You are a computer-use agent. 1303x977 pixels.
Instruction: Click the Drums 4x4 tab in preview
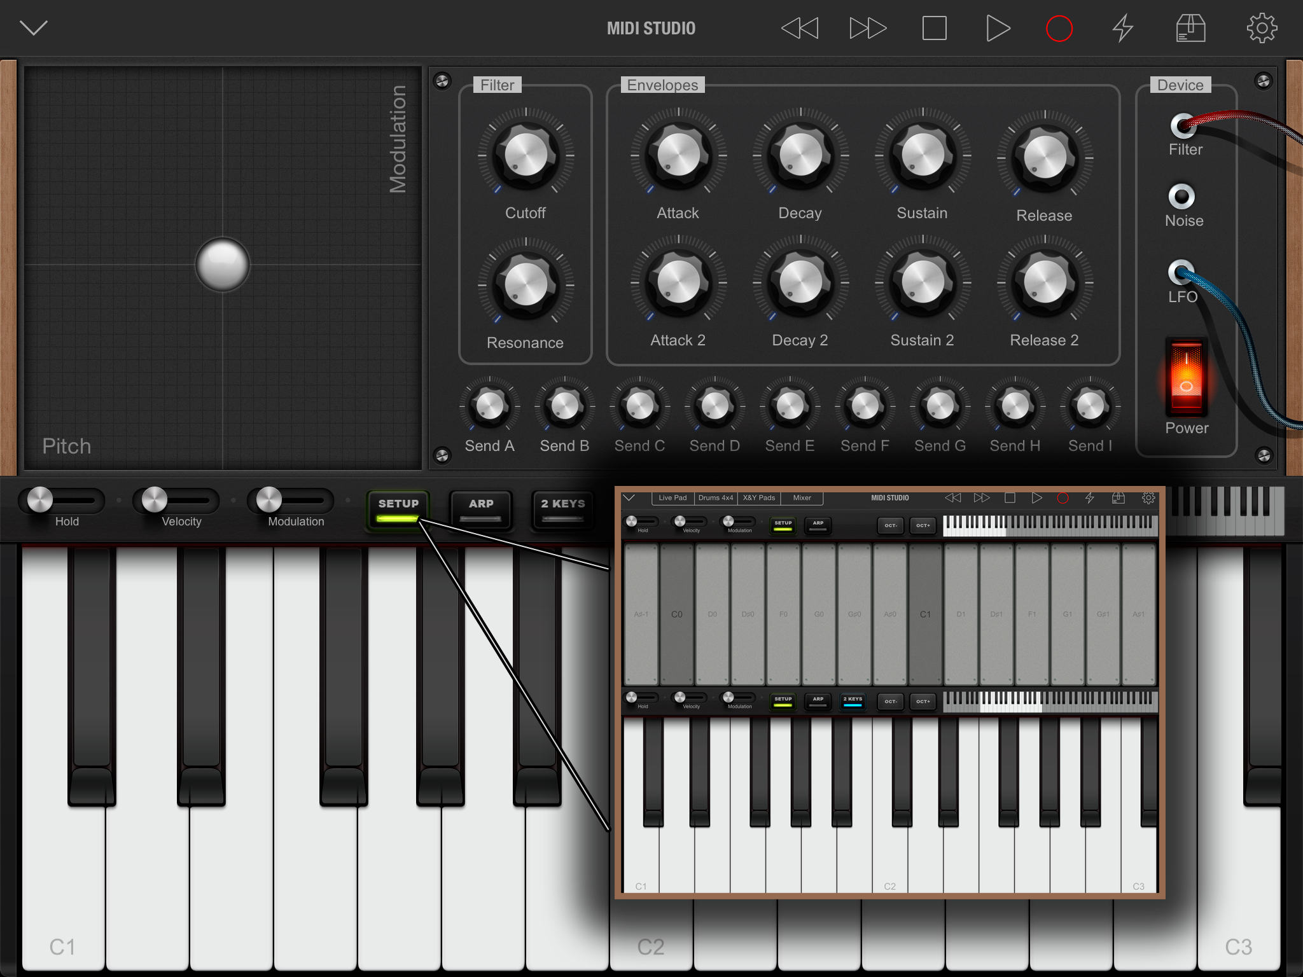(715, 498)
